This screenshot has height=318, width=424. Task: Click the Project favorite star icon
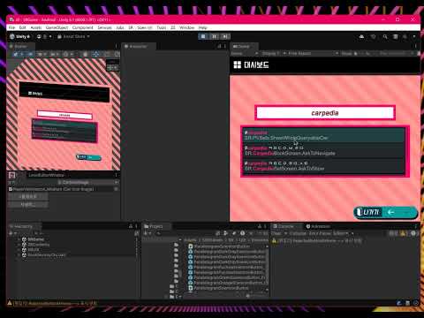click(x=251, y=233)
